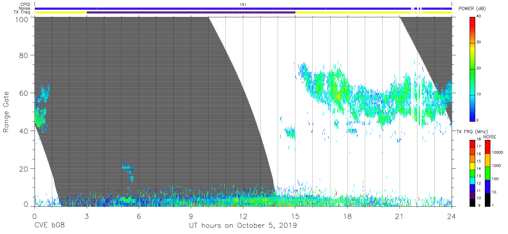
Task: Click the noise scale label '1000'
Action: click(x=496, y=165)
